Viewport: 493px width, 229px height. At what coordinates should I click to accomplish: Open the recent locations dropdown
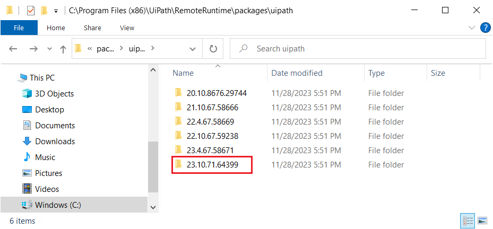point(49,49)
